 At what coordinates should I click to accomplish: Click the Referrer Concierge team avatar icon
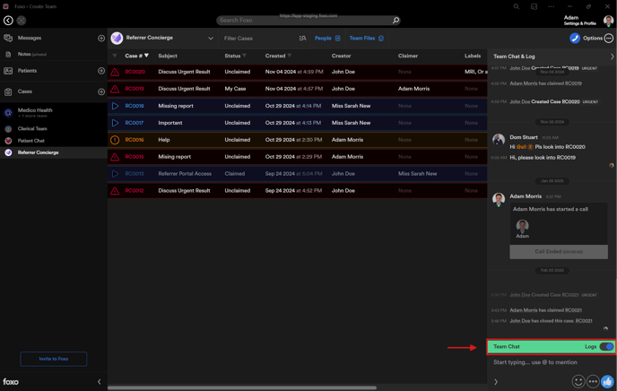point(117,39)
